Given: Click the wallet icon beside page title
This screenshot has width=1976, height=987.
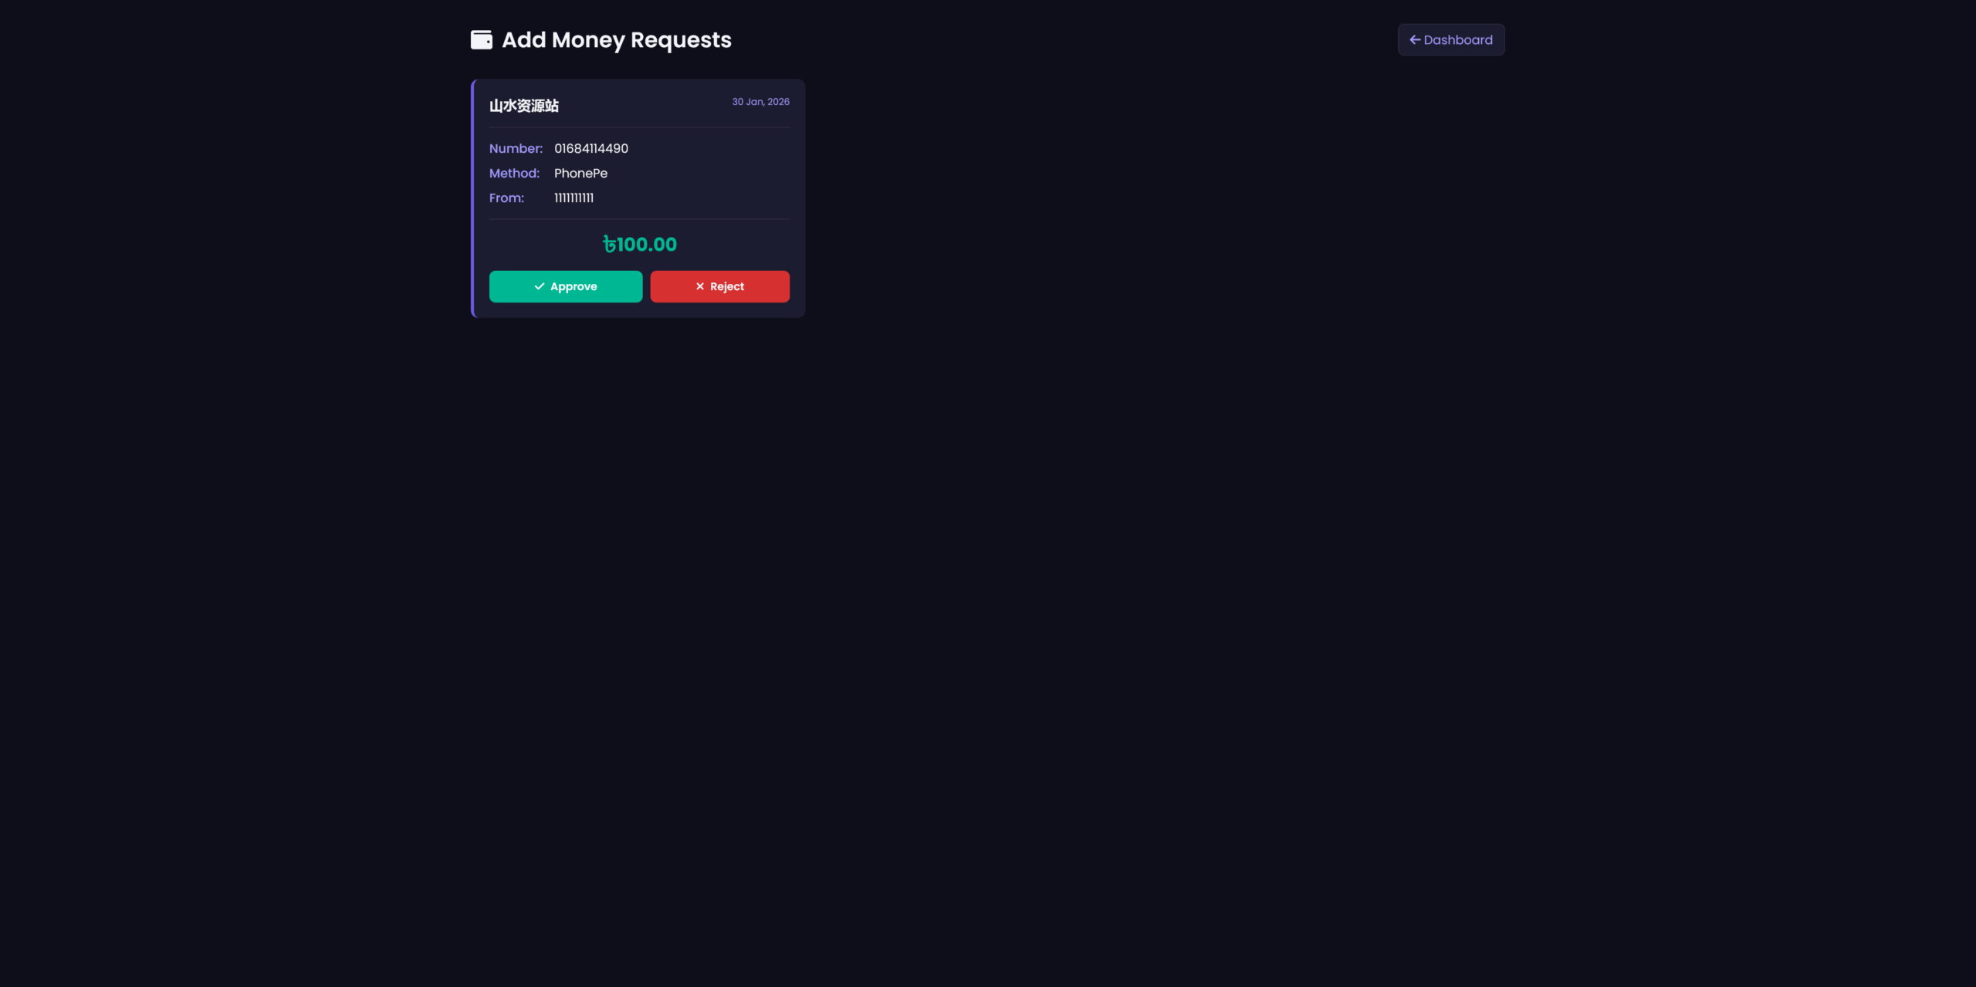Looking at the screenshot, I should pos(481,39).
